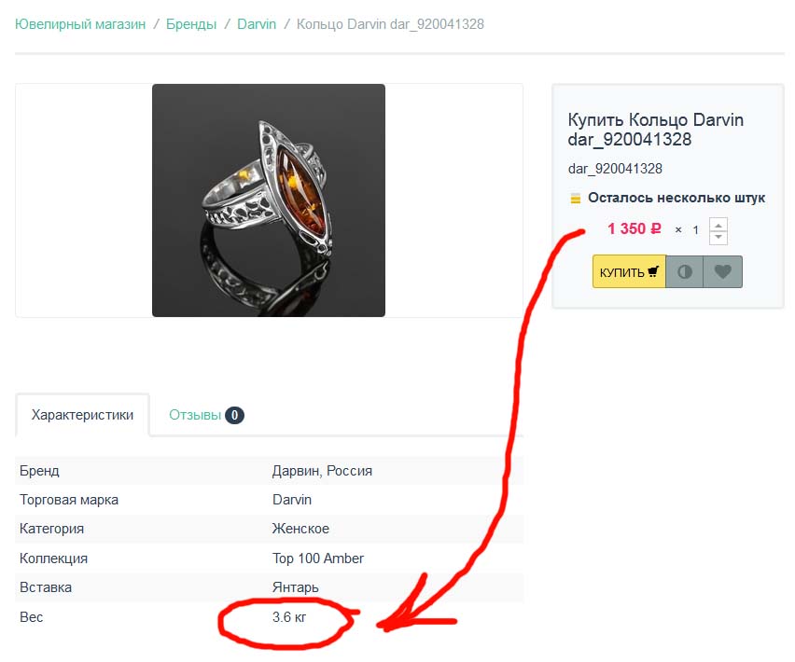
Task: Increase quantity with the up arrow
Action: tap(718, 225)
